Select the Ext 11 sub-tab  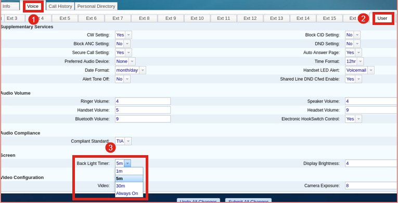click(224, 18)
